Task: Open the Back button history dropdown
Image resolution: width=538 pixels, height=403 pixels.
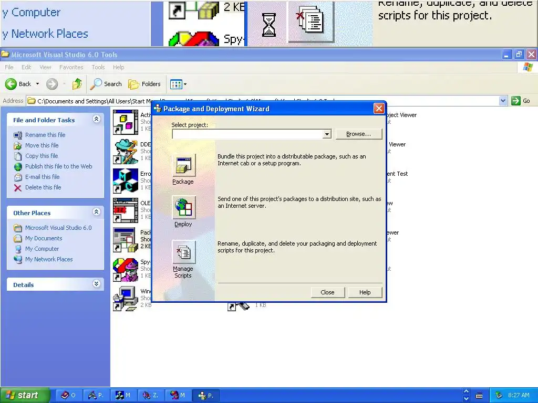Action: coord(37,84)
